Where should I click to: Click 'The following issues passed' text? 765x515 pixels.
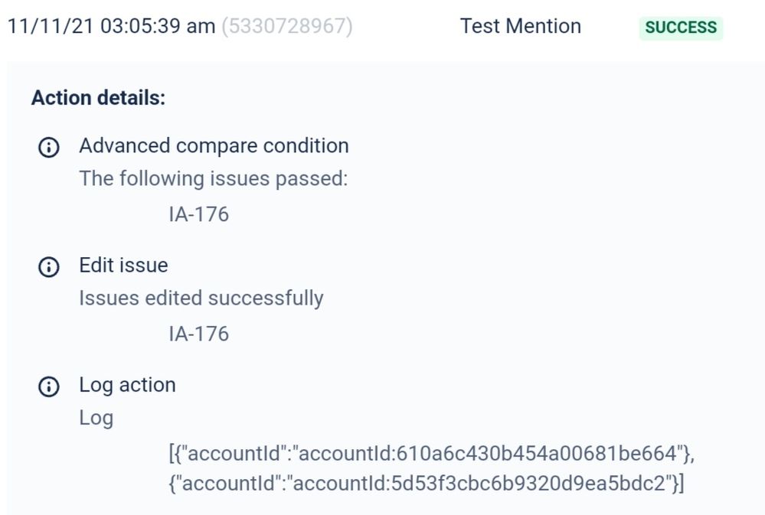pos(213,179)
